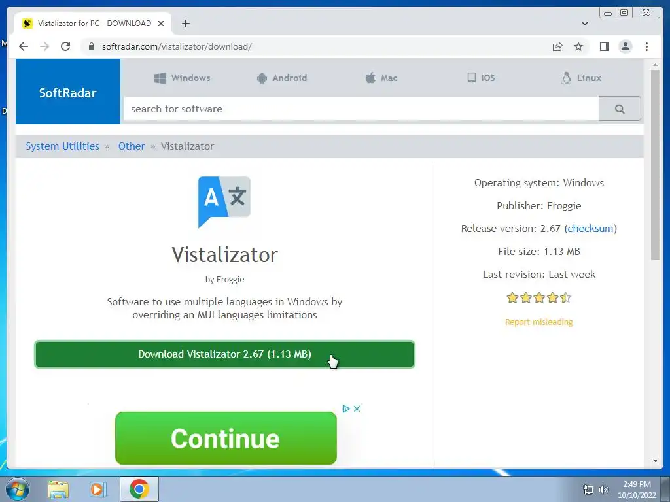Click 'Operating system: Windows' text
The image size is (670, 502).
539,183
